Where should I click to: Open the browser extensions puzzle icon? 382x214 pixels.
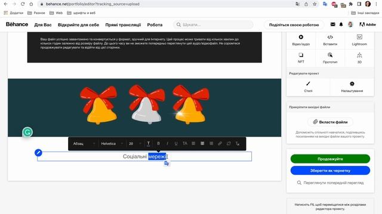tap(351, 4)
